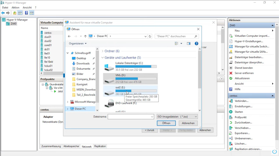Collapse the centos actions section
279x156 pixels.
click(272, 96)
